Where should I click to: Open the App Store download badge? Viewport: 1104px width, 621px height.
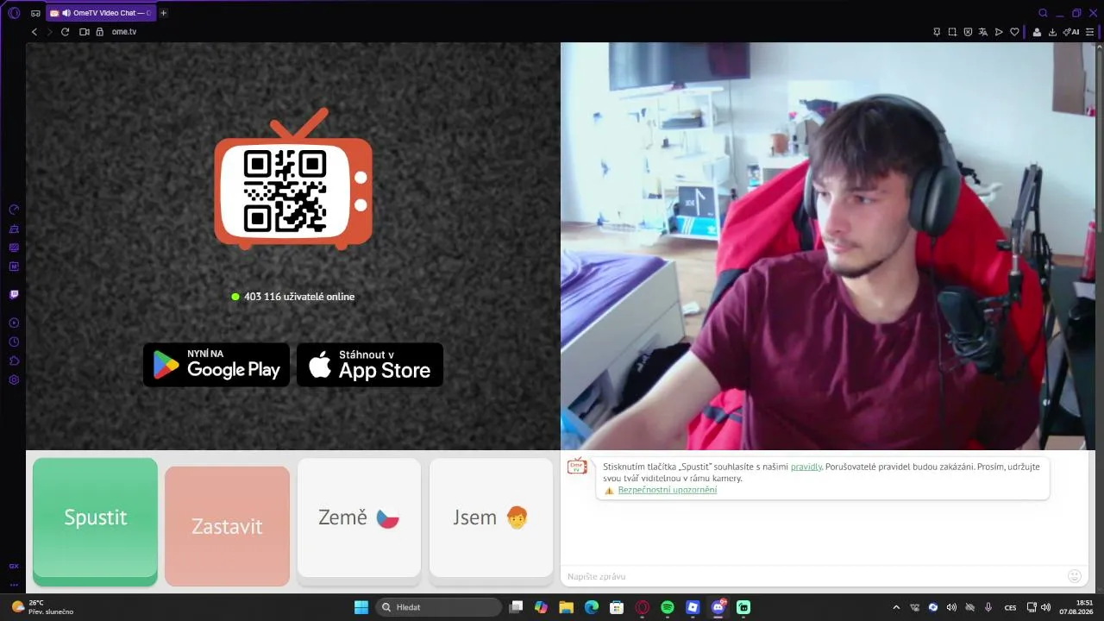pos(370,365)
